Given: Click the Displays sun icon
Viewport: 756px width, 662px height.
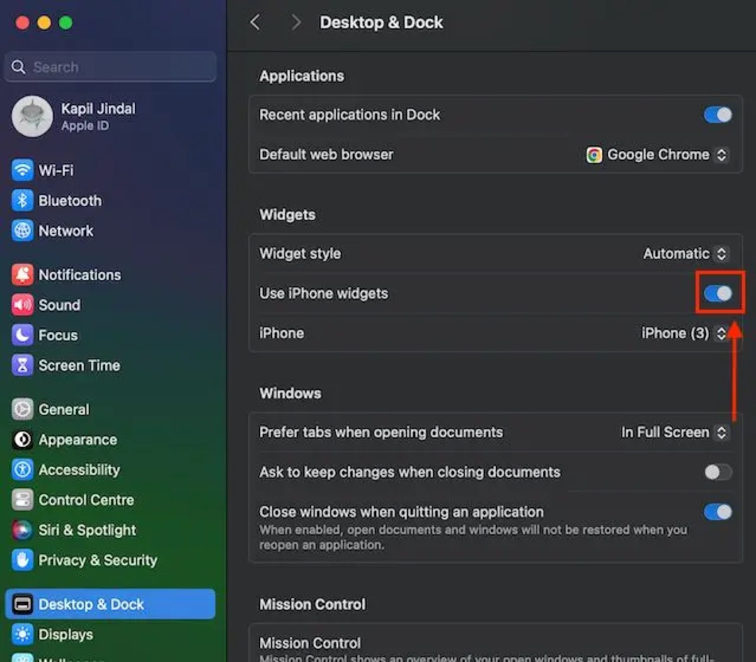Looking at the screenshot, I should pyautogui.click(x=23, y=634).
